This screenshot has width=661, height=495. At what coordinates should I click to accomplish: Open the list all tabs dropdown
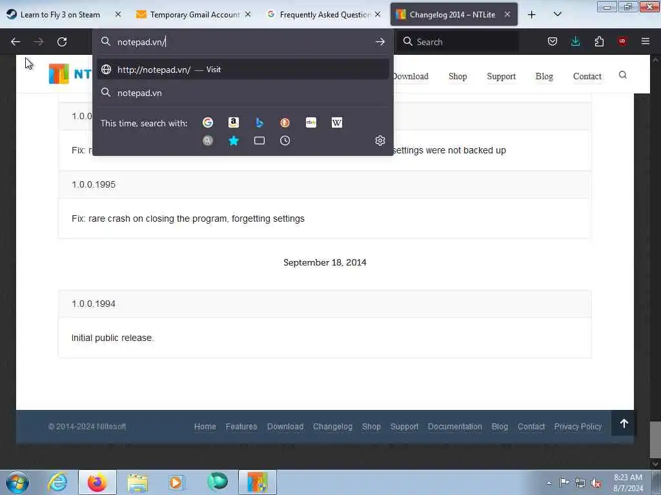(x=557, y=15)
